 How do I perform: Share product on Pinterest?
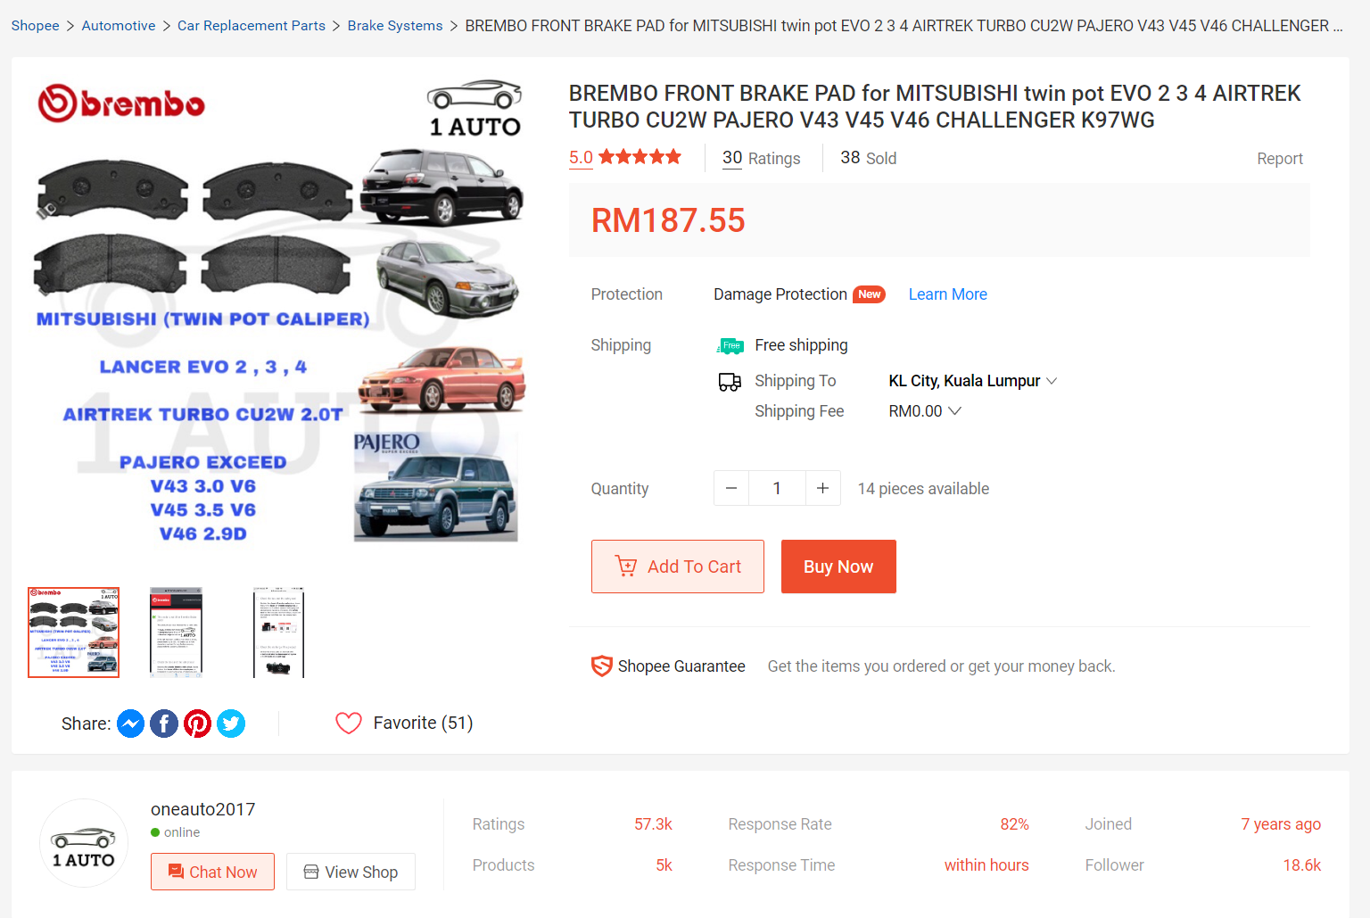coord(197,724)
